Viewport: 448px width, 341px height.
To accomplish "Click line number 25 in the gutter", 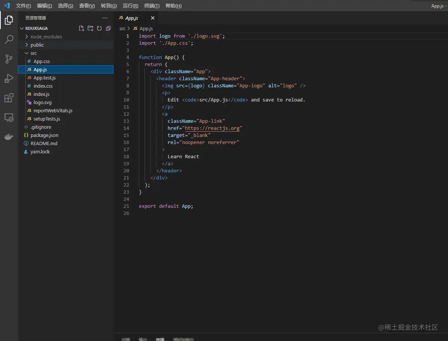I will [126, 206].
